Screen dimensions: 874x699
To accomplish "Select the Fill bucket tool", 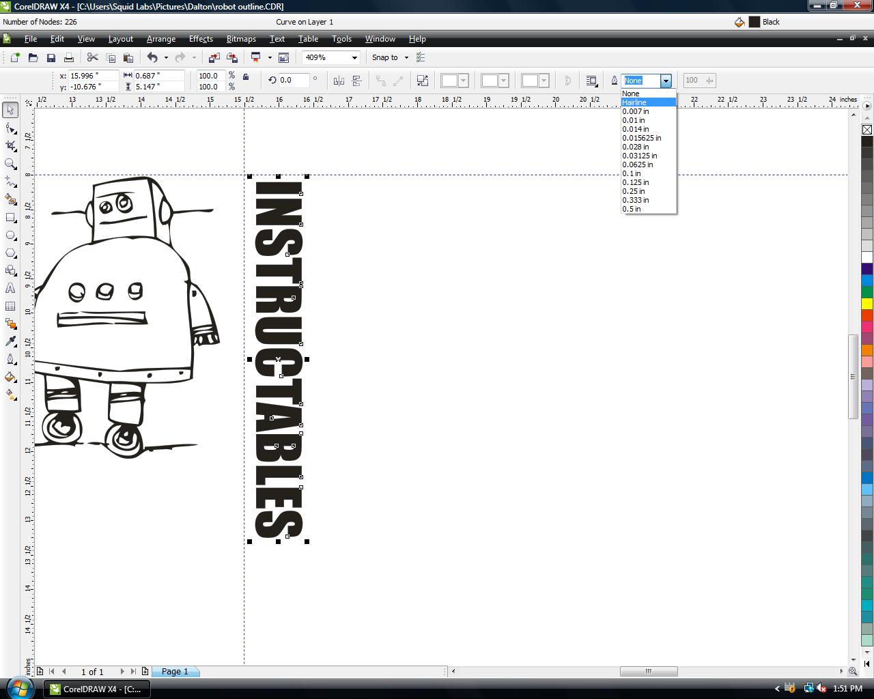I will (10, 377).
